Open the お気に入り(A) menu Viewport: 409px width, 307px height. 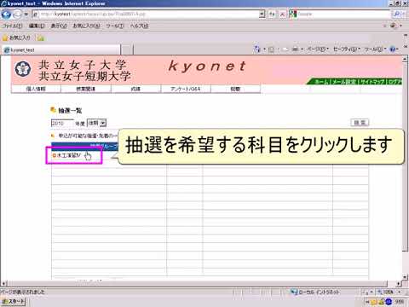click(x=86, y=26)
